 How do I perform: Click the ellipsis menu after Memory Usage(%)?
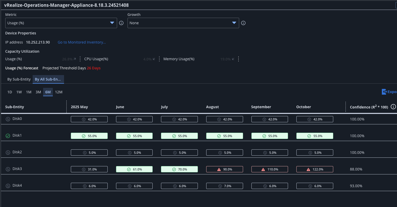[238, 59]
